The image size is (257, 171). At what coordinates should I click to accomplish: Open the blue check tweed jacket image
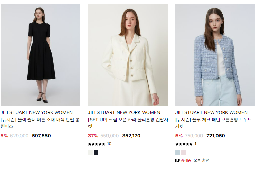click(215, 55)
